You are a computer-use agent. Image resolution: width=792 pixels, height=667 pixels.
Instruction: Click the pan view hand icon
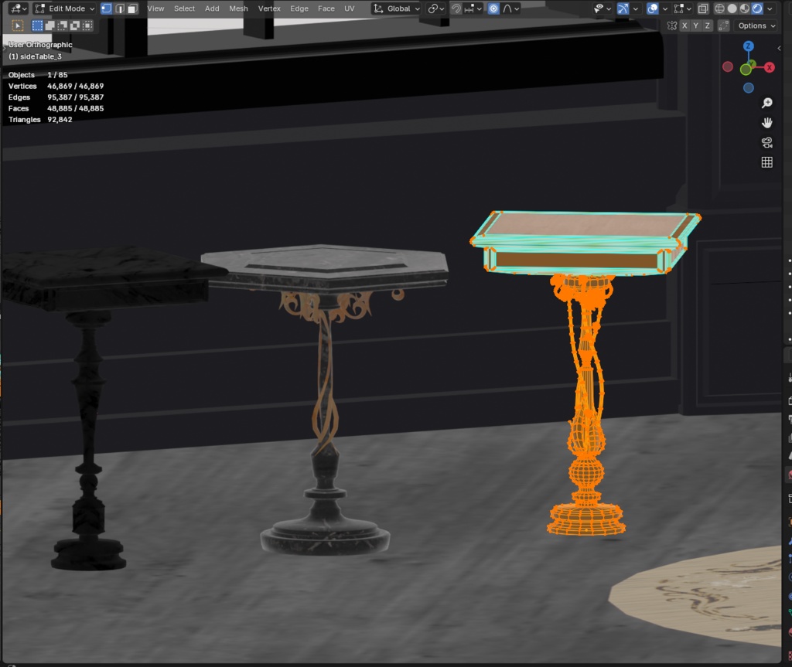coord(766,123)
